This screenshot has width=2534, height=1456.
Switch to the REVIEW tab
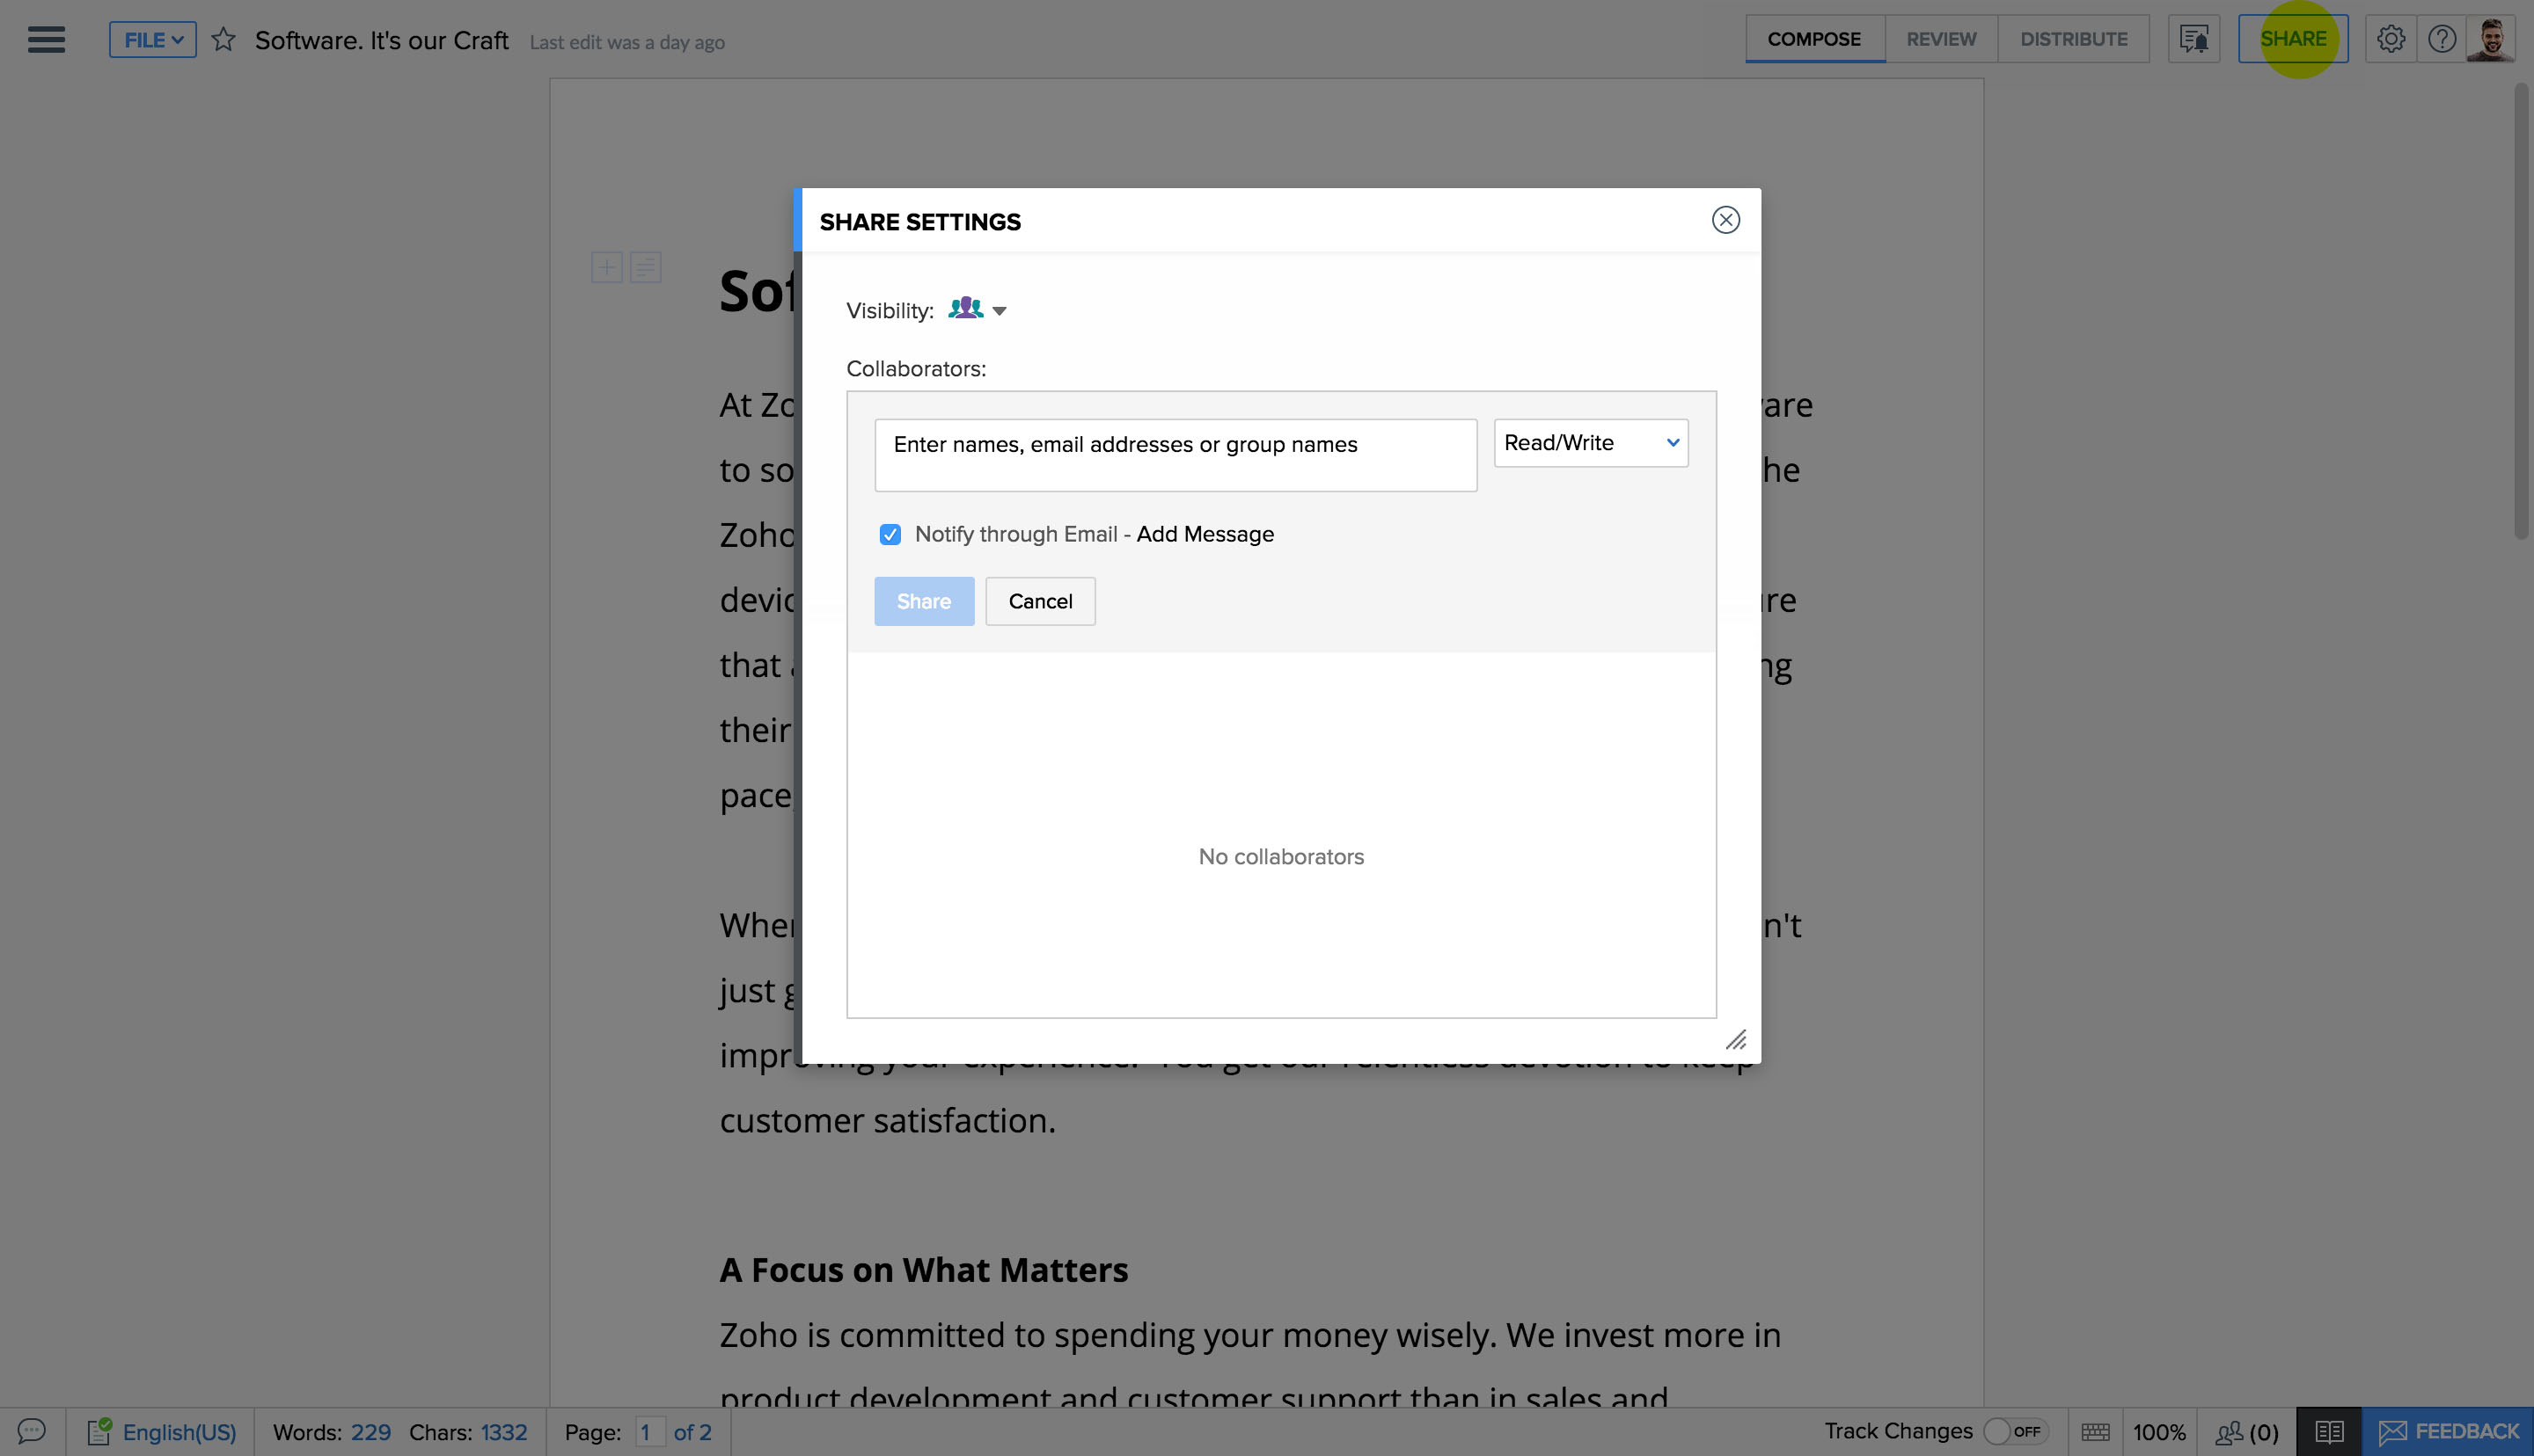click(x=1940, y=39)
